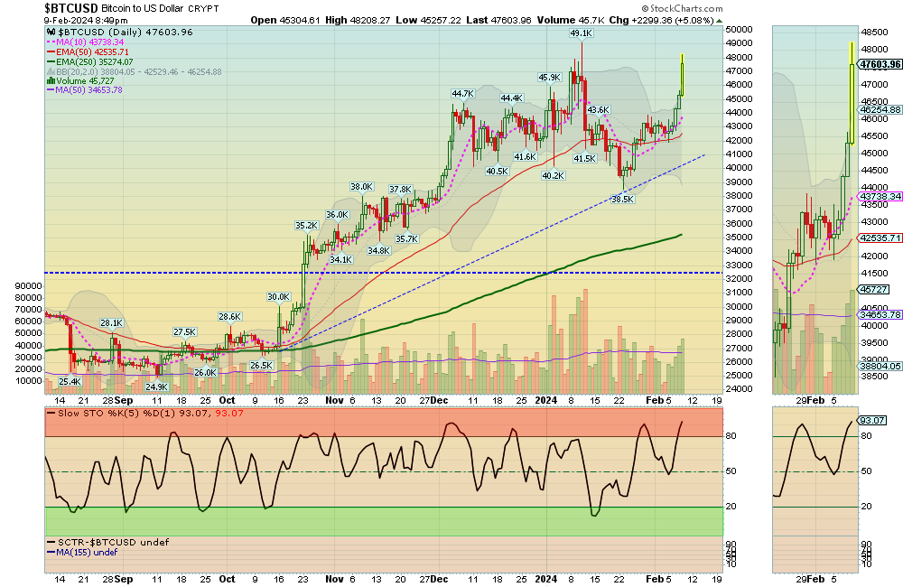Image resolution: width=903 pixels, height=587 pixels.
Task: Click the 49.1K peak price label
Action: pos(581,33)
